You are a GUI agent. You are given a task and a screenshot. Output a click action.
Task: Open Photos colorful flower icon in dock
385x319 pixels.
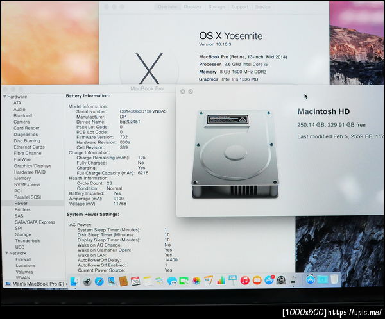click(x=196, y=281)
